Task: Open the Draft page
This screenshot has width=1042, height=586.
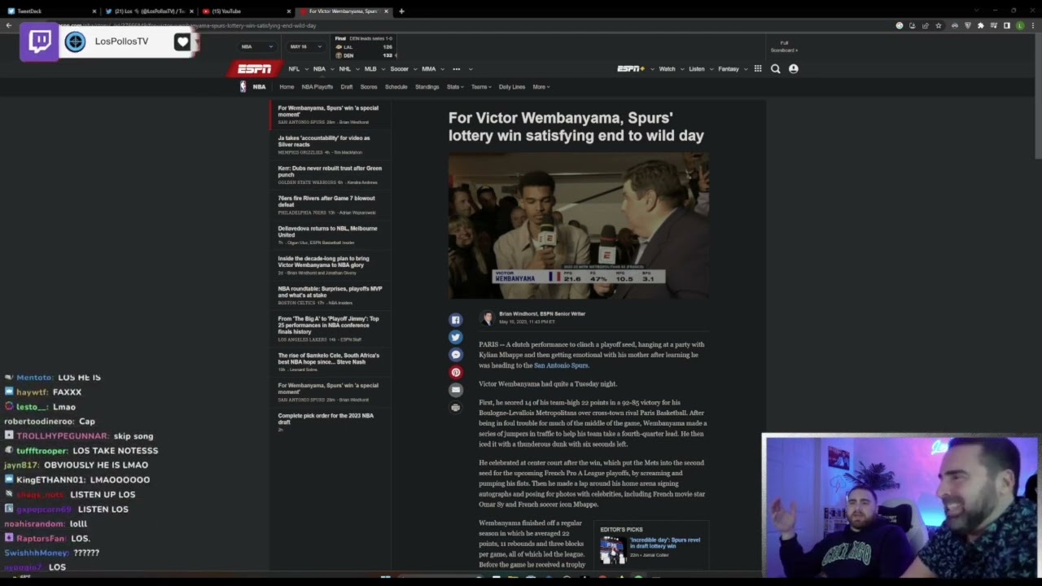Action: tap(347, 87)
